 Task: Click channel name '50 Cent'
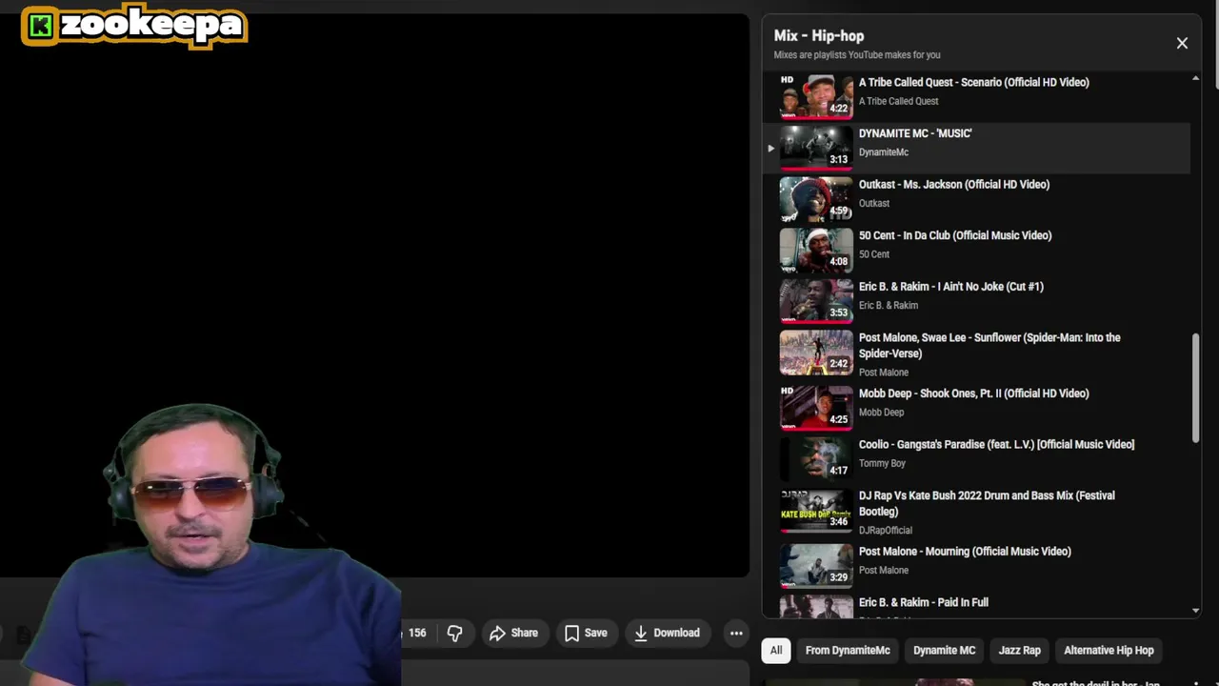coord(874,254)
